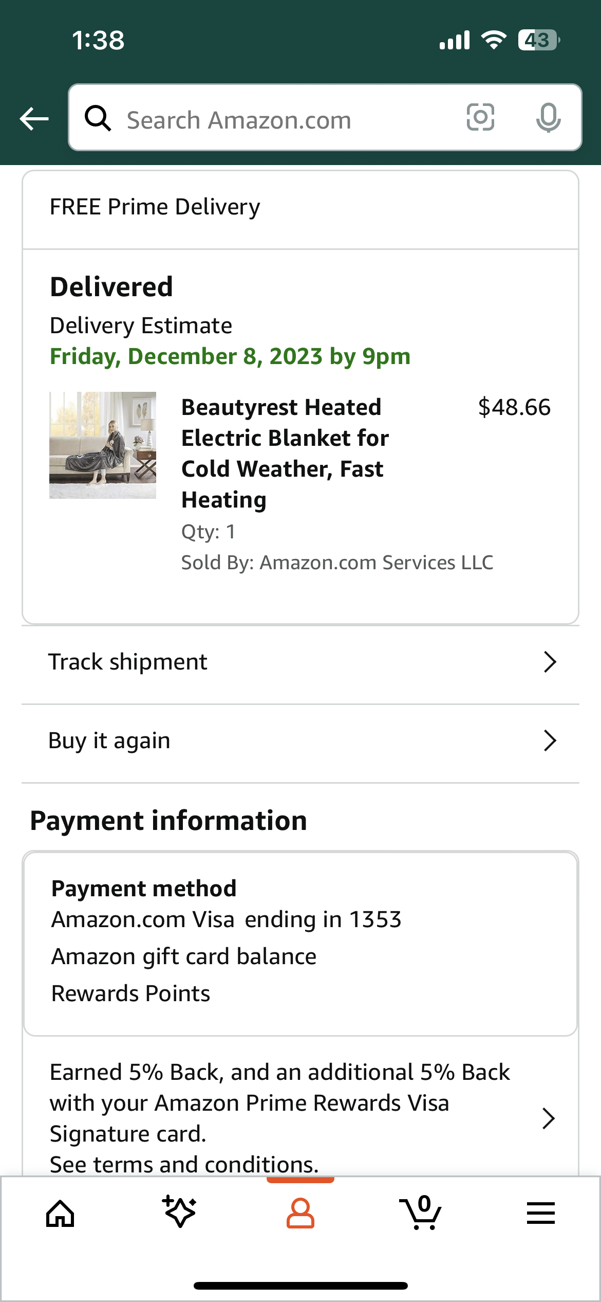
Task: Tap the Wi-Fi status icon
Action: tap(494, 40)
